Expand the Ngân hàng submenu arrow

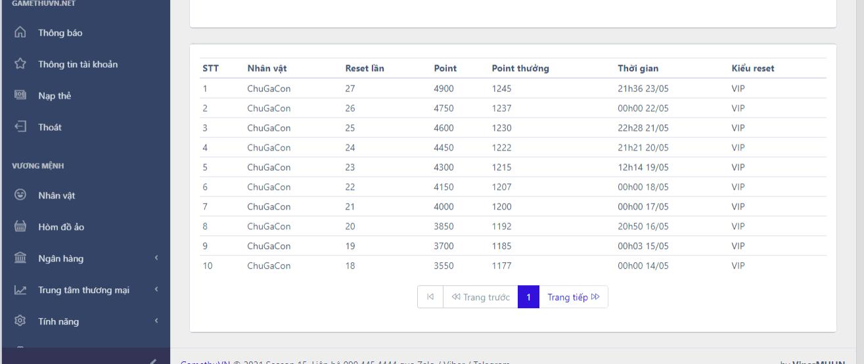coord(156,258)
